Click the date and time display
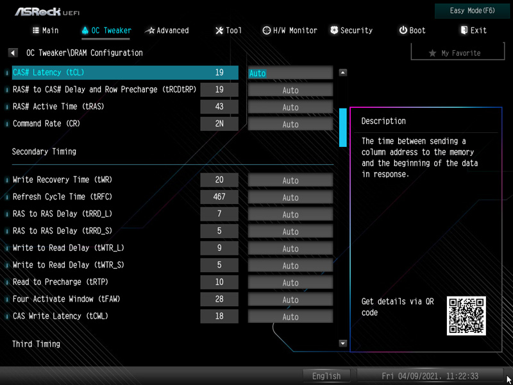 430,376
